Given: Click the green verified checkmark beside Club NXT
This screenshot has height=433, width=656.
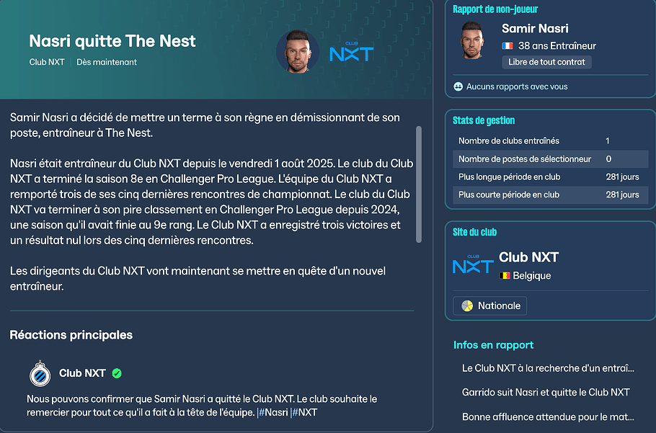Looking at the screenshot, I should (117, 373).
